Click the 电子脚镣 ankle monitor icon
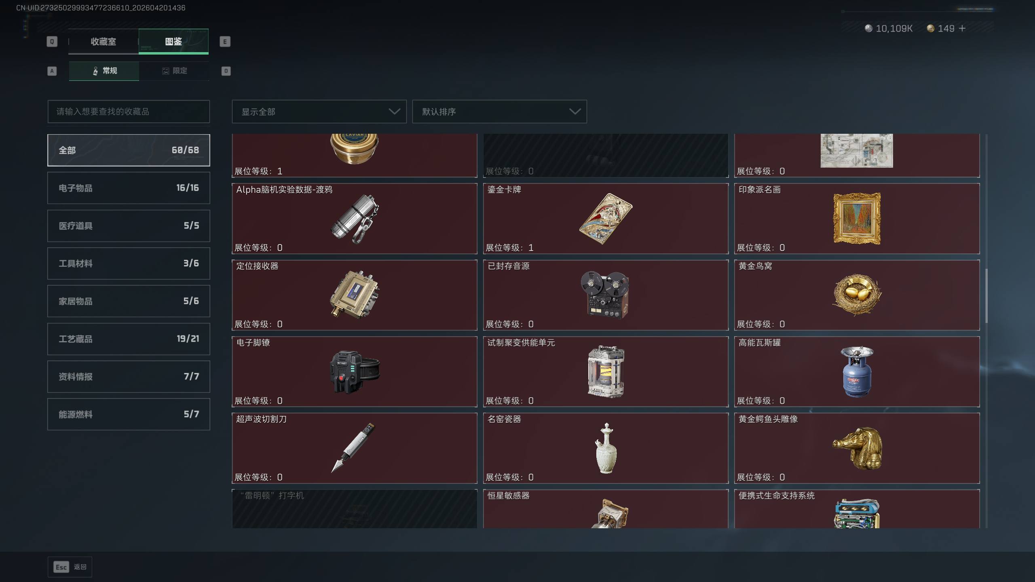This screenshot has height=582, width=1035. click(x=355, y=372)
